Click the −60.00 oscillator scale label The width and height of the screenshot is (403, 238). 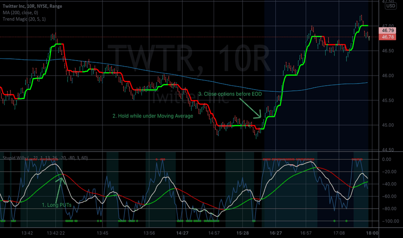tap(389, 196)
